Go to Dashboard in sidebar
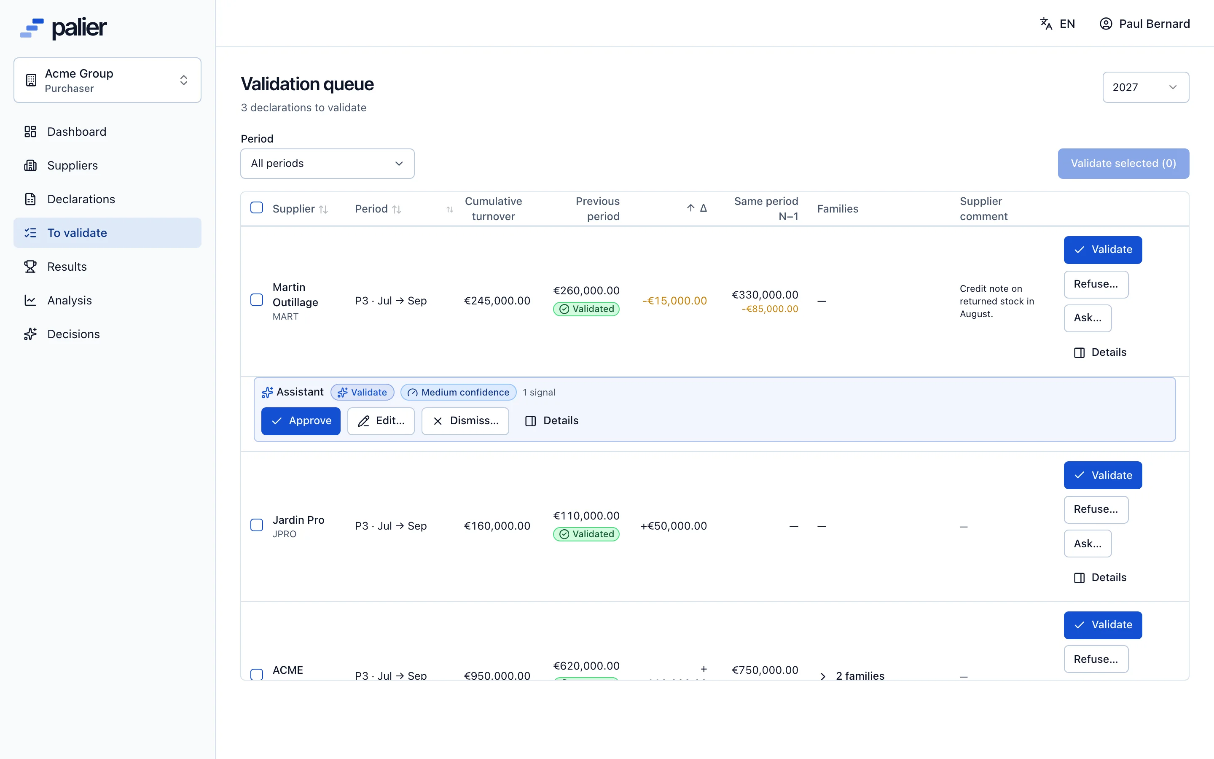Viewport: 1214px width, 759px height. point(107,132)
